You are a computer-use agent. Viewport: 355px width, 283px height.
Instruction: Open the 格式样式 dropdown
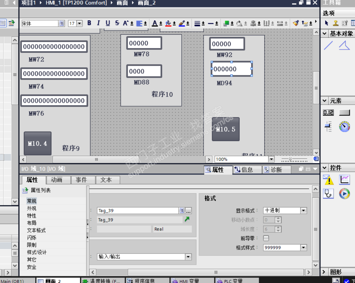click(x=303, y=248)
